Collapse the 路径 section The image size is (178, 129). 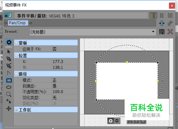pyautogui.click(x=16, y=74)
